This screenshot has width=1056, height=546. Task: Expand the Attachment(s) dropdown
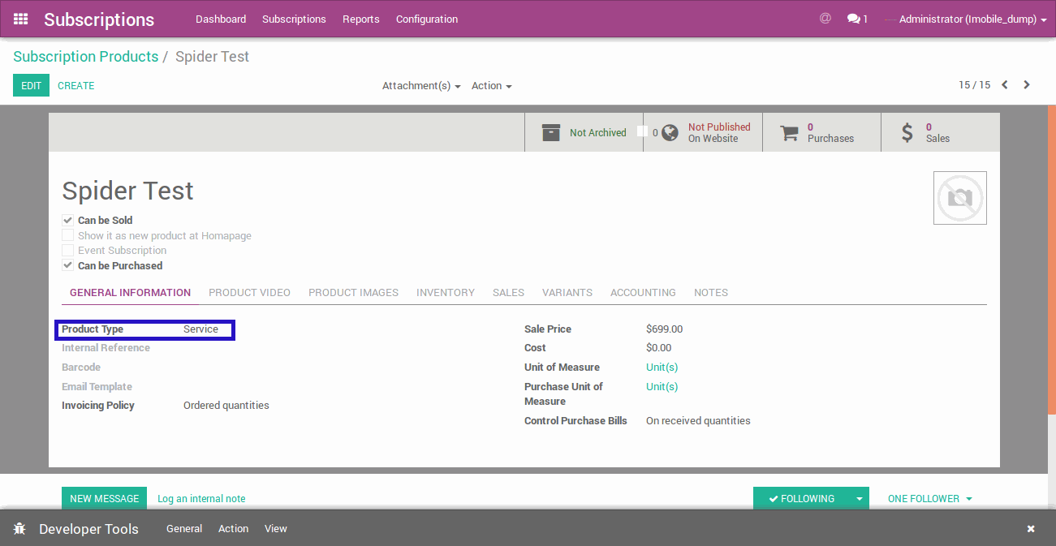pyautogui.click(x=421, y=86)
